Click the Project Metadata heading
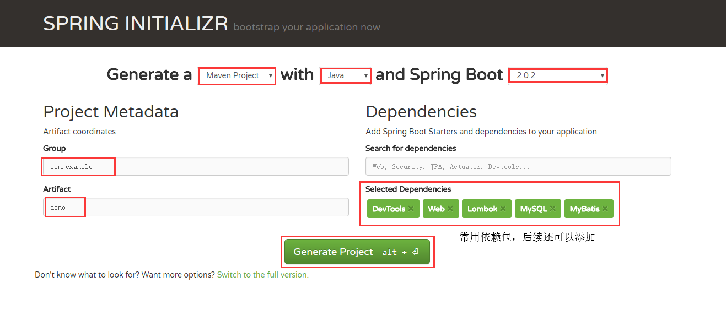The image size is (726, 310). coord(111,112)
